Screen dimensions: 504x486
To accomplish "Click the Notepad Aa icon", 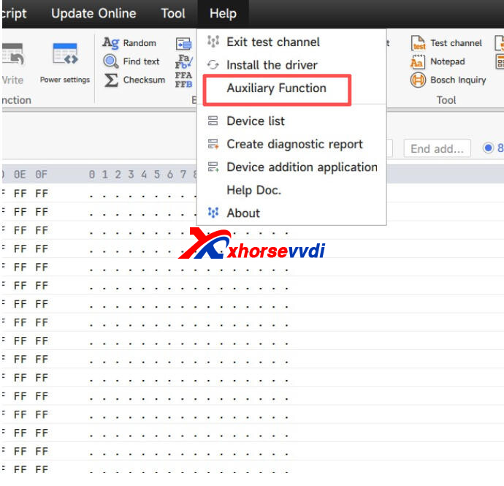I will (418, 61).
